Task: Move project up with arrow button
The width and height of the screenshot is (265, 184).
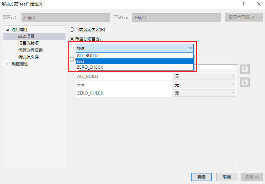Action: click(245, 69)
